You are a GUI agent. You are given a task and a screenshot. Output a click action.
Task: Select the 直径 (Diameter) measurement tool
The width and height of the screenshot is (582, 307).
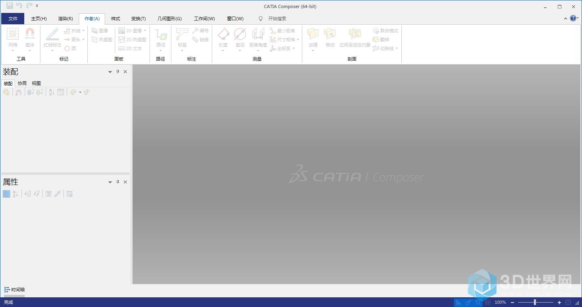(x=240, y=38)
